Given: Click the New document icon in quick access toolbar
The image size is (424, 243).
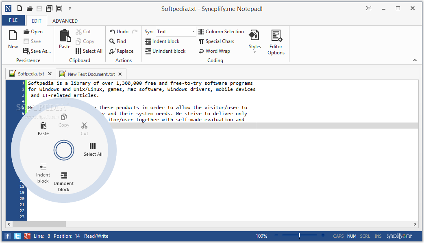Looking at the screenshot, I should 20,9.
